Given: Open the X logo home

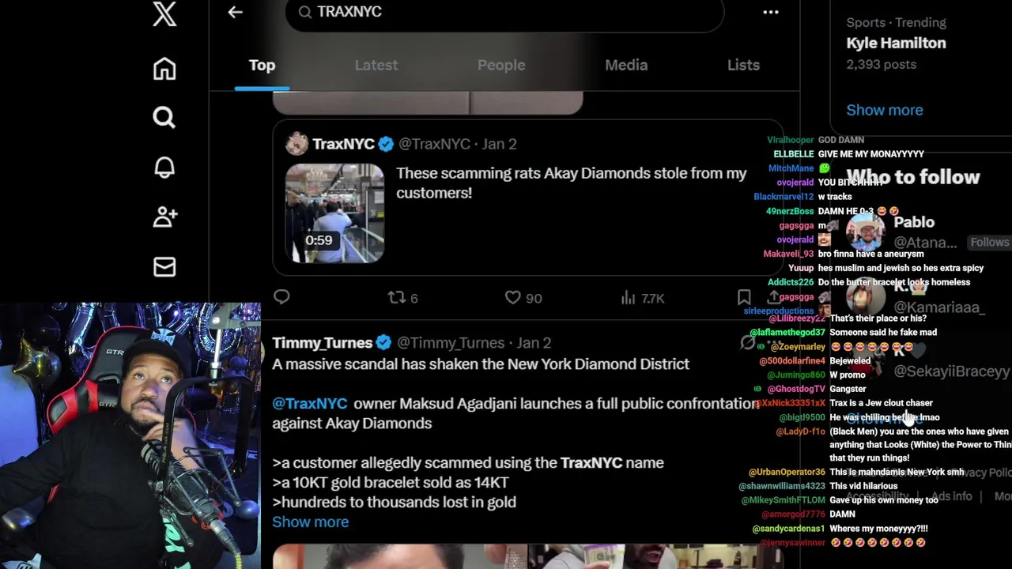Looking at the screenshot, I should point(164,14).
